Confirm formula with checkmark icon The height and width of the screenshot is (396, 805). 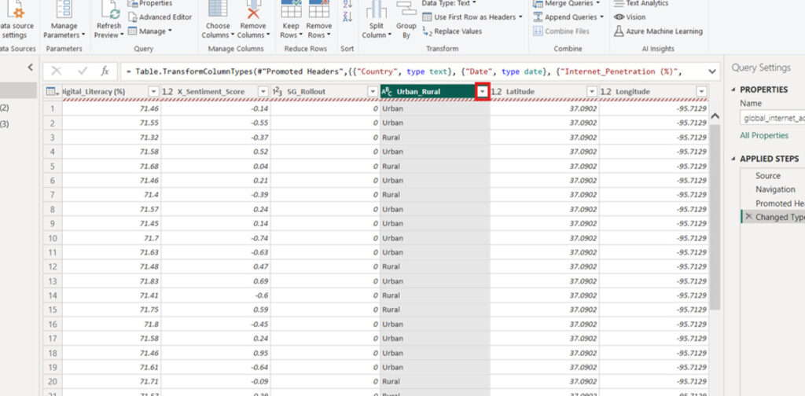pyautogui.click(x=82, y=71)
